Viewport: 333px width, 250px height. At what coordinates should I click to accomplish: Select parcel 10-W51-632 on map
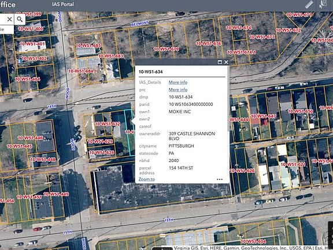[108, 124]
